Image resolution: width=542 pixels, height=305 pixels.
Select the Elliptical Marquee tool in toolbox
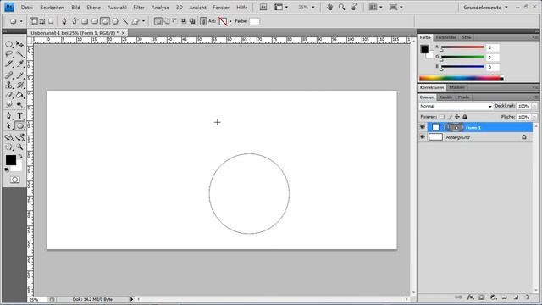[9, 44]
